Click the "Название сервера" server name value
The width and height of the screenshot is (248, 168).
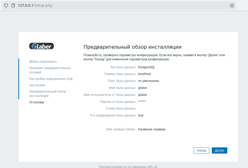pyautogui.click(x=152, y=129)
